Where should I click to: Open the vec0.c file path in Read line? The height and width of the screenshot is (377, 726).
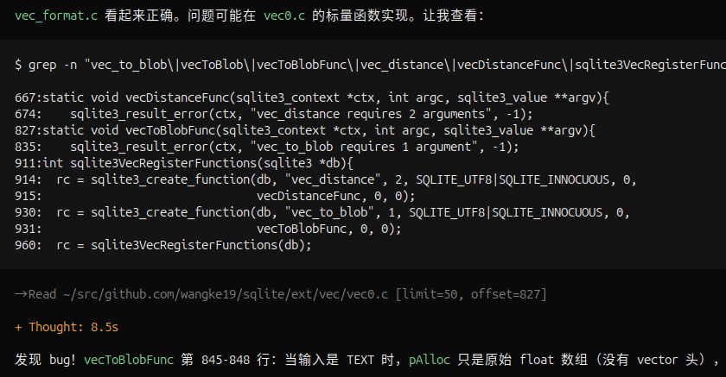coord(226,294)
